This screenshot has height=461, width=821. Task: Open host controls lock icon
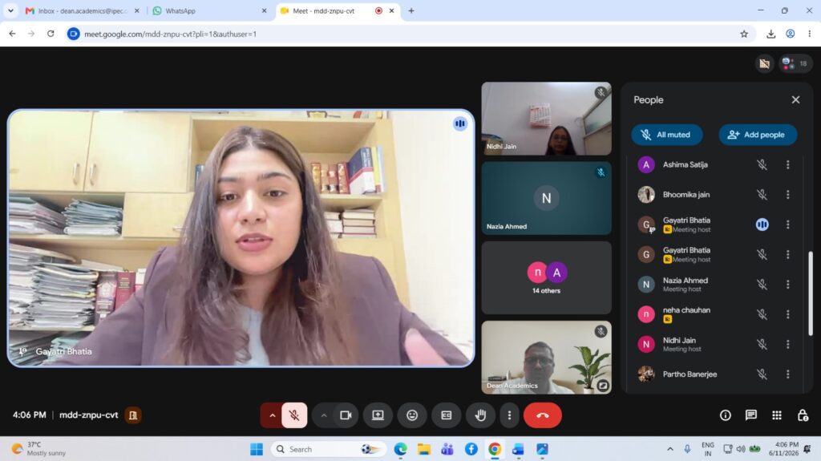pyautogui.click(x=803, y=415)
